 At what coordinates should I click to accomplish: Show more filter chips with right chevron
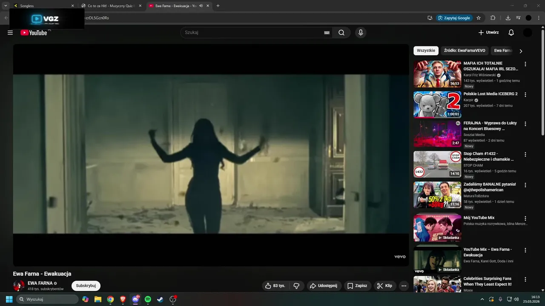[x=521, y=51]
